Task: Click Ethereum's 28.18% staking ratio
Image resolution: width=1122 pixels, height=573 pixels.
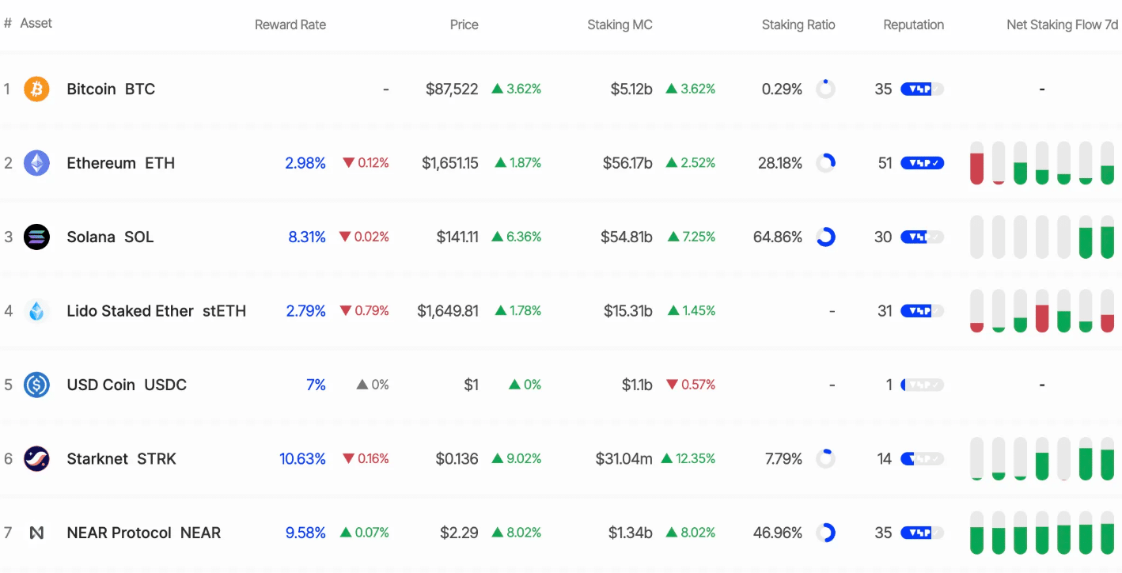Action: pyautogui.click(x=780, y=163)
